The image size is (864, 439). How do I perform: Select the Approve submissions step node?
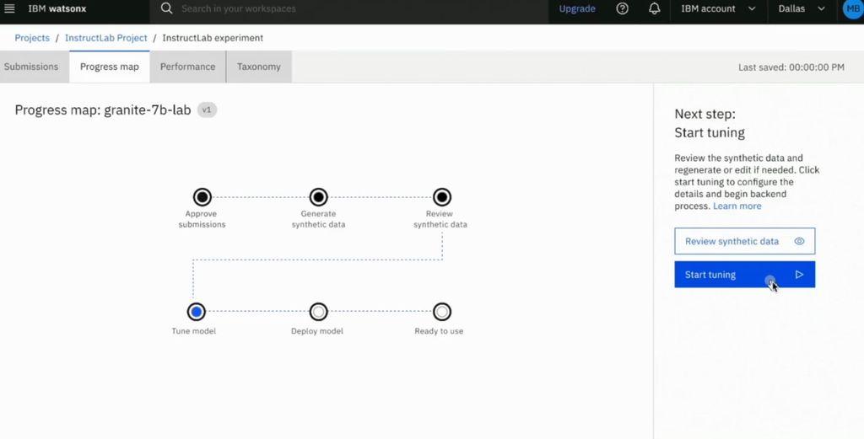tap(202, 197)
